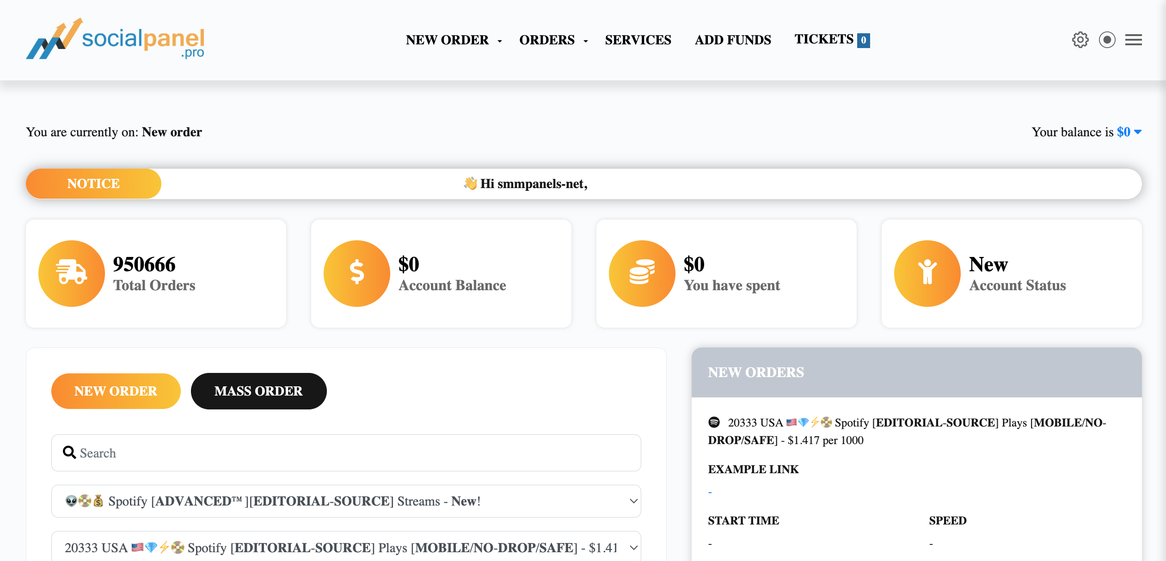Screen dimensions: 1166x561
Task: Go to ADD FUNDS page
Action: click(732, 40)
